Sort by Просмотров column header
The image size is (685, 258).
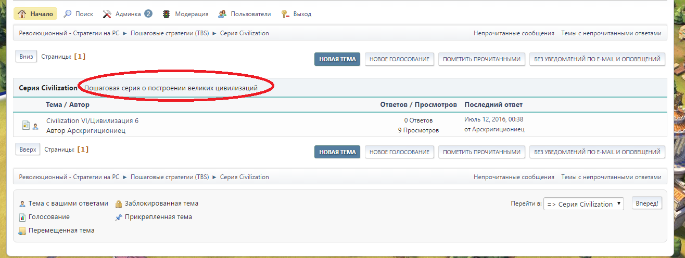[x=436, y=105]
